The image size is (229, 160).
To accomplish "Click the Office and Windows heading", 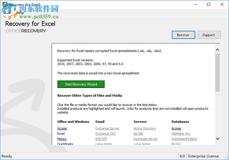I will coord(73,122).
